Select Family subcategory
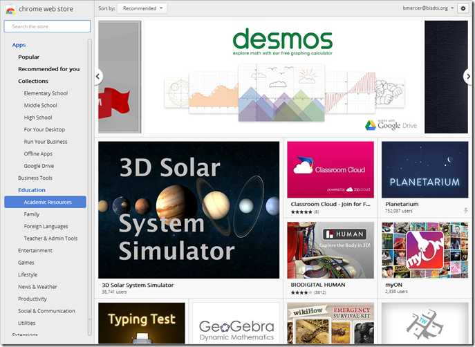This screenshot has height=347, width=475. 32,214
